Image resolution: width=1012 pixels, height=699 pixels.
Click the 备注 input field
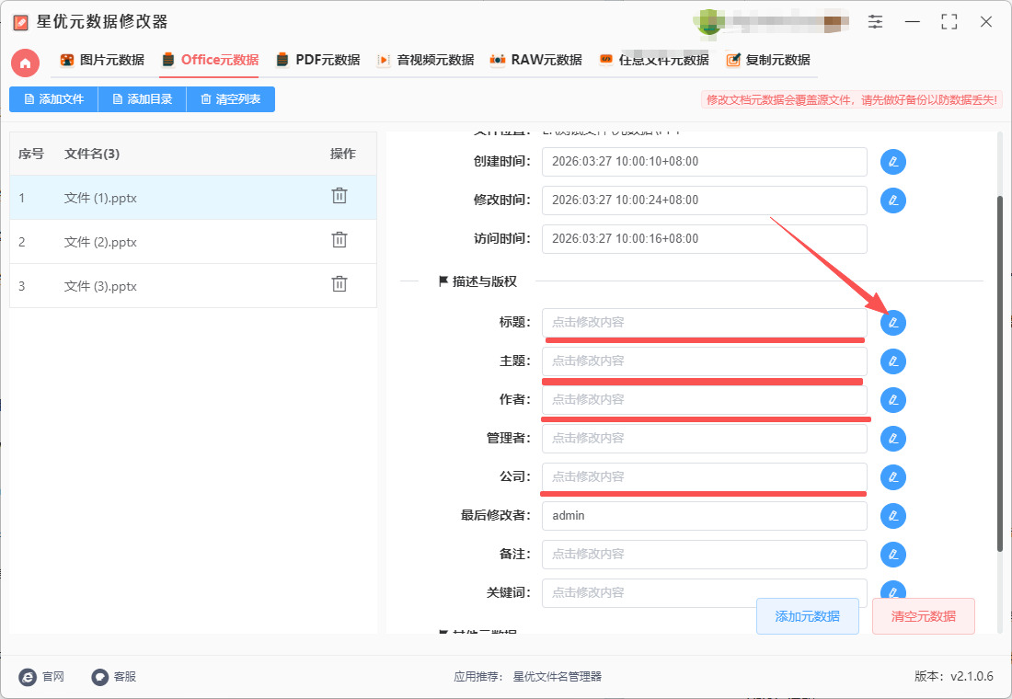704,555
